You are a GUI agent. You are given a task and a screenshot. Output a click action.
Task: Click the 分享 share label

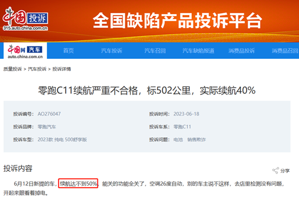pyautogui.click(x=285, y=171)
